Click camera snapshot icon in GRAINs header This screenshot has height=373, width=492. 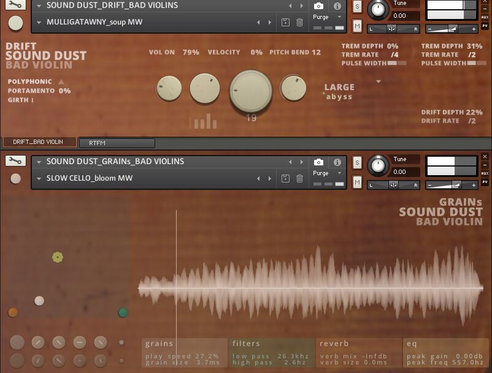318,162
